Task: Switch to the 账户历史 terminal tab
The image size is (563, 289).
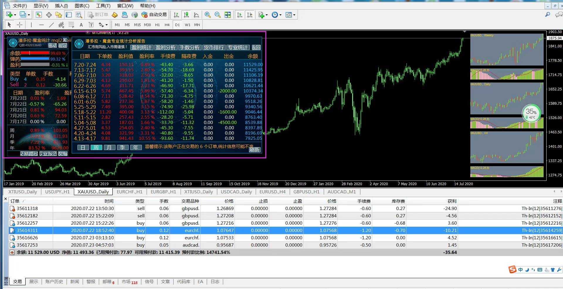Action: [54, 281]
